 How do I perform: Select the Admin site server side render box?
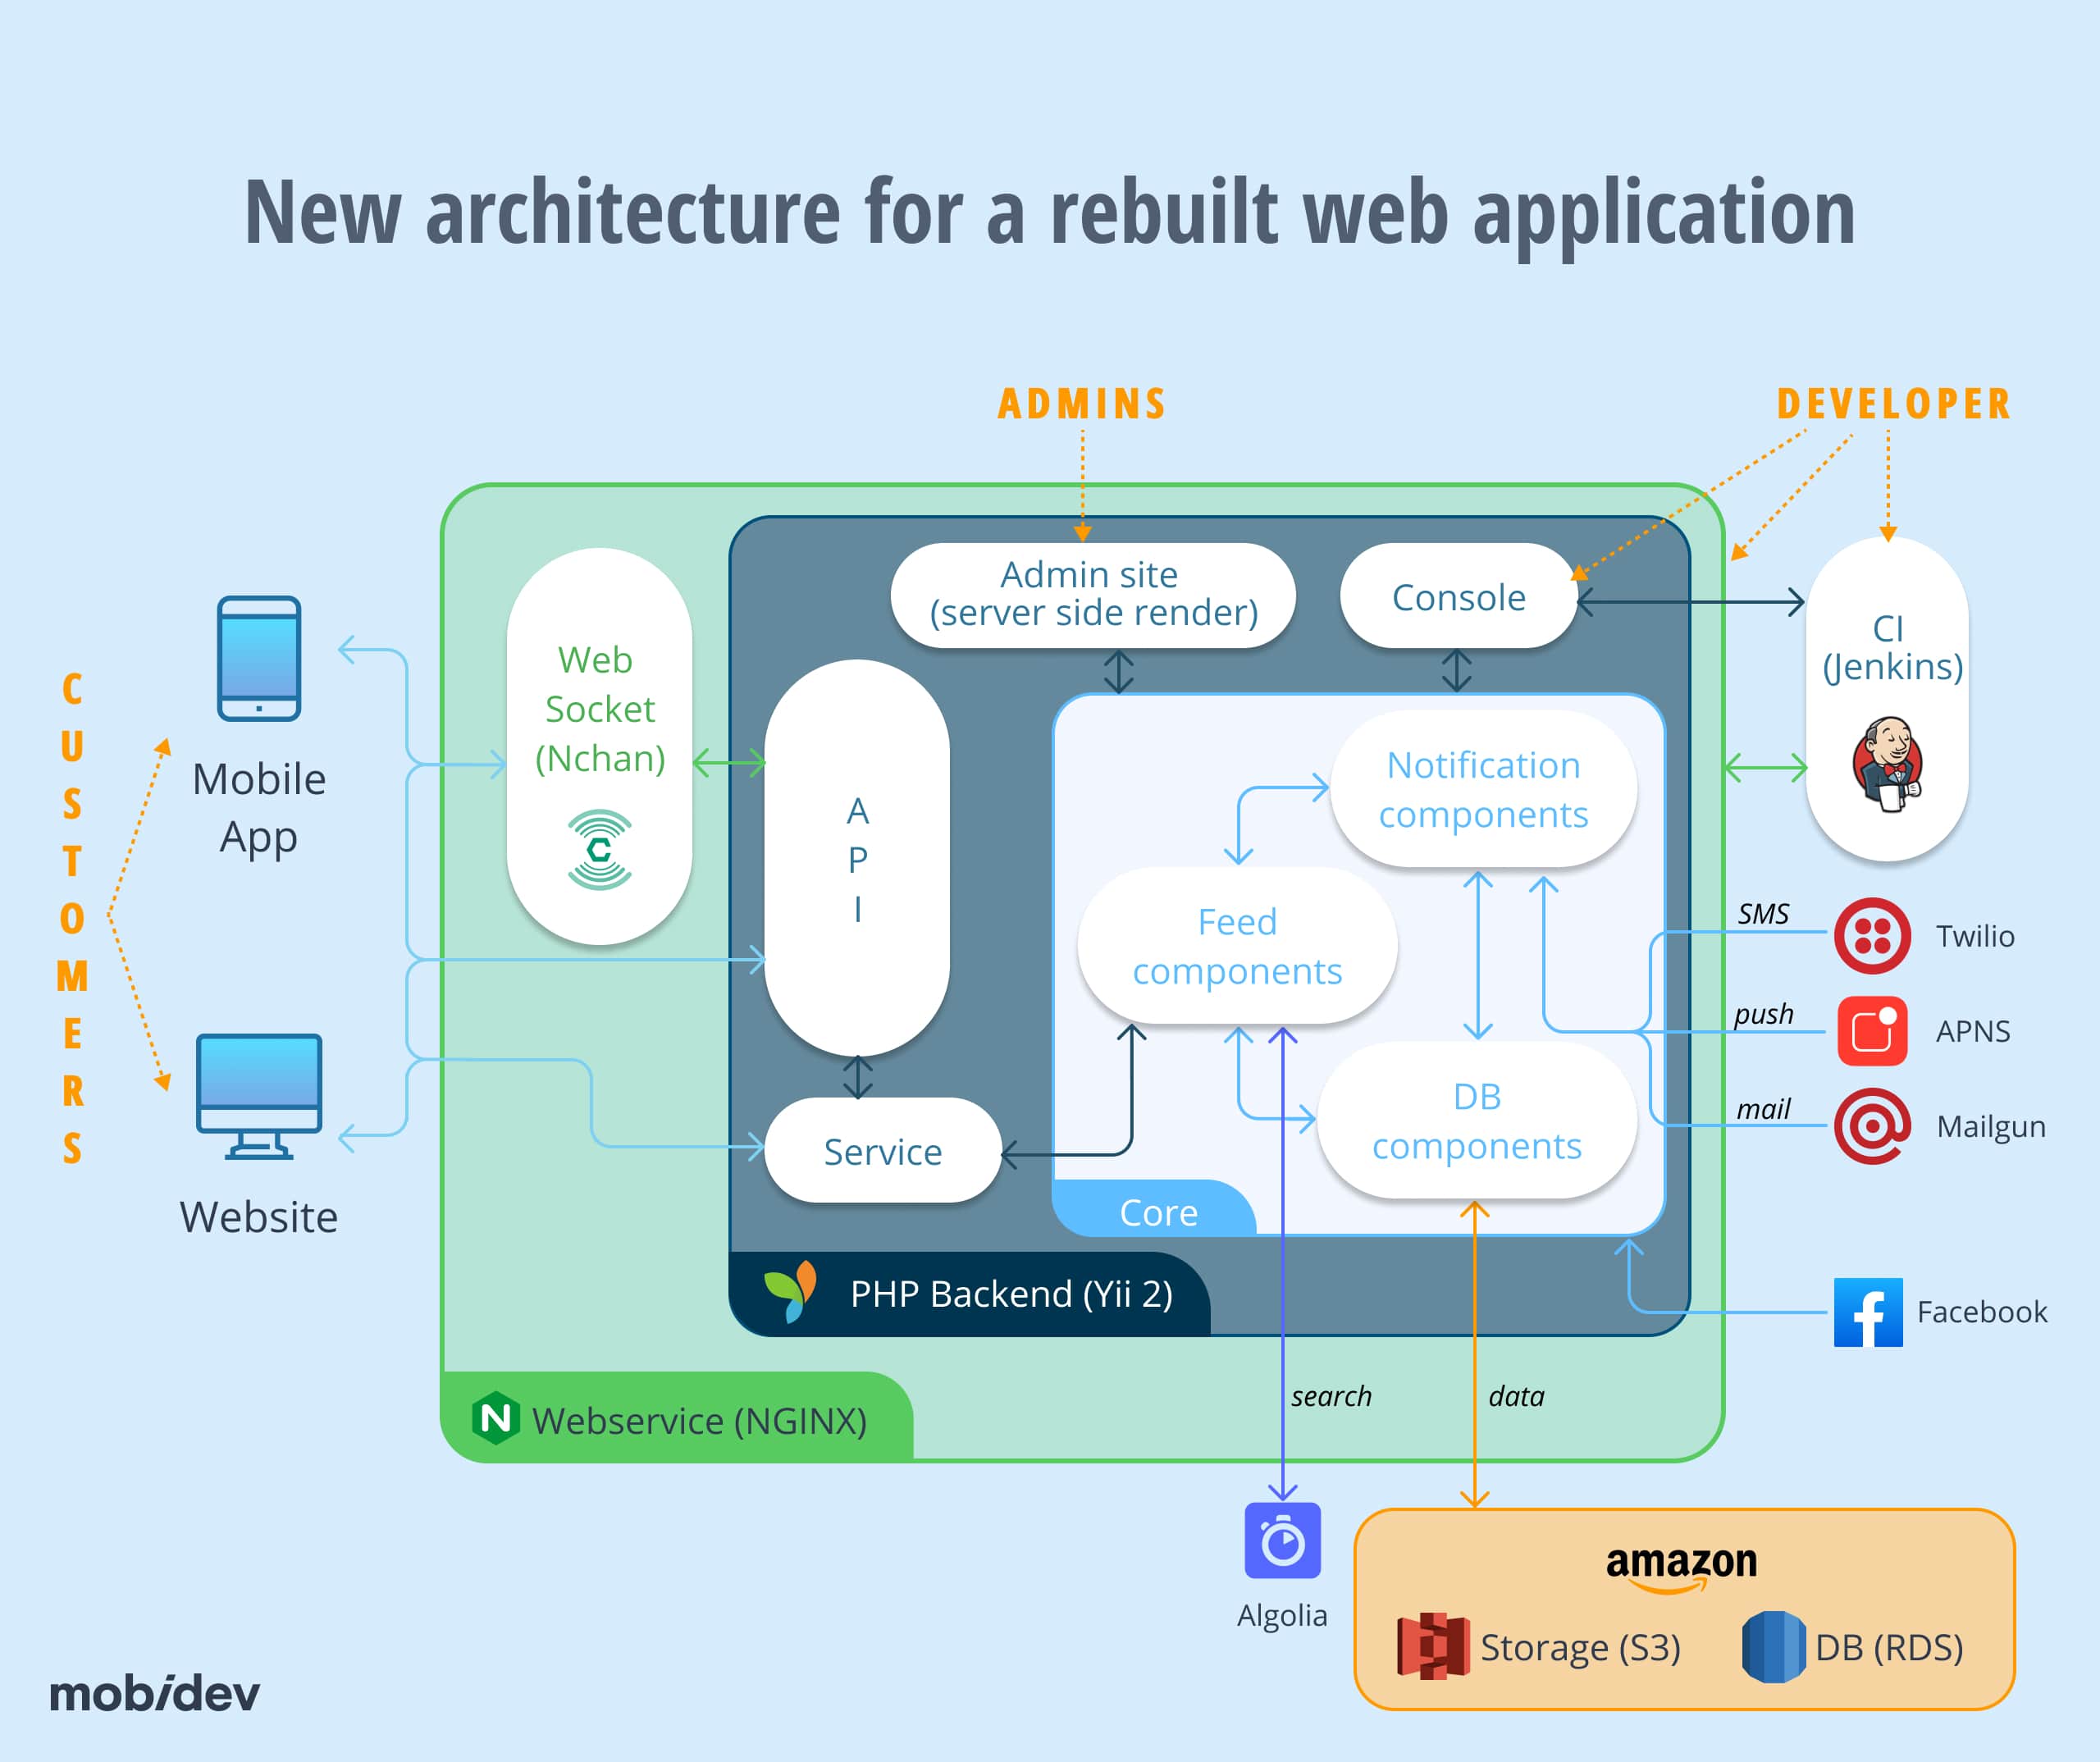click(1093, 595)
